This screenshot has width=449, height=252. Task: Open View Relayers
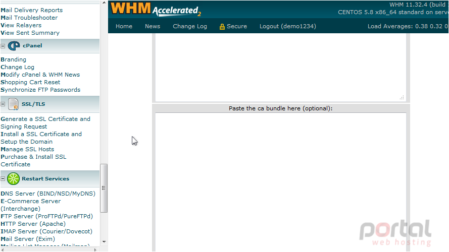click(x=21, y=25)
